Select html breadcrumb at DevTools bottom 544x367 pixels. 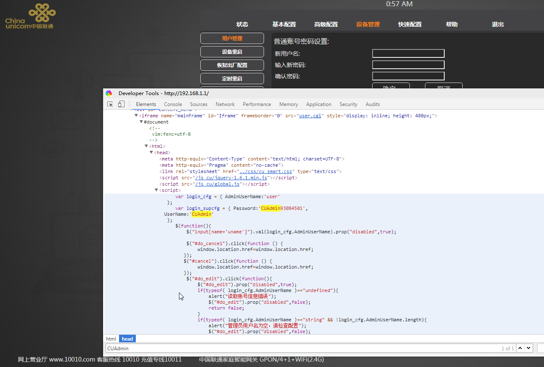pyautogui.click(x=111, y=339)
